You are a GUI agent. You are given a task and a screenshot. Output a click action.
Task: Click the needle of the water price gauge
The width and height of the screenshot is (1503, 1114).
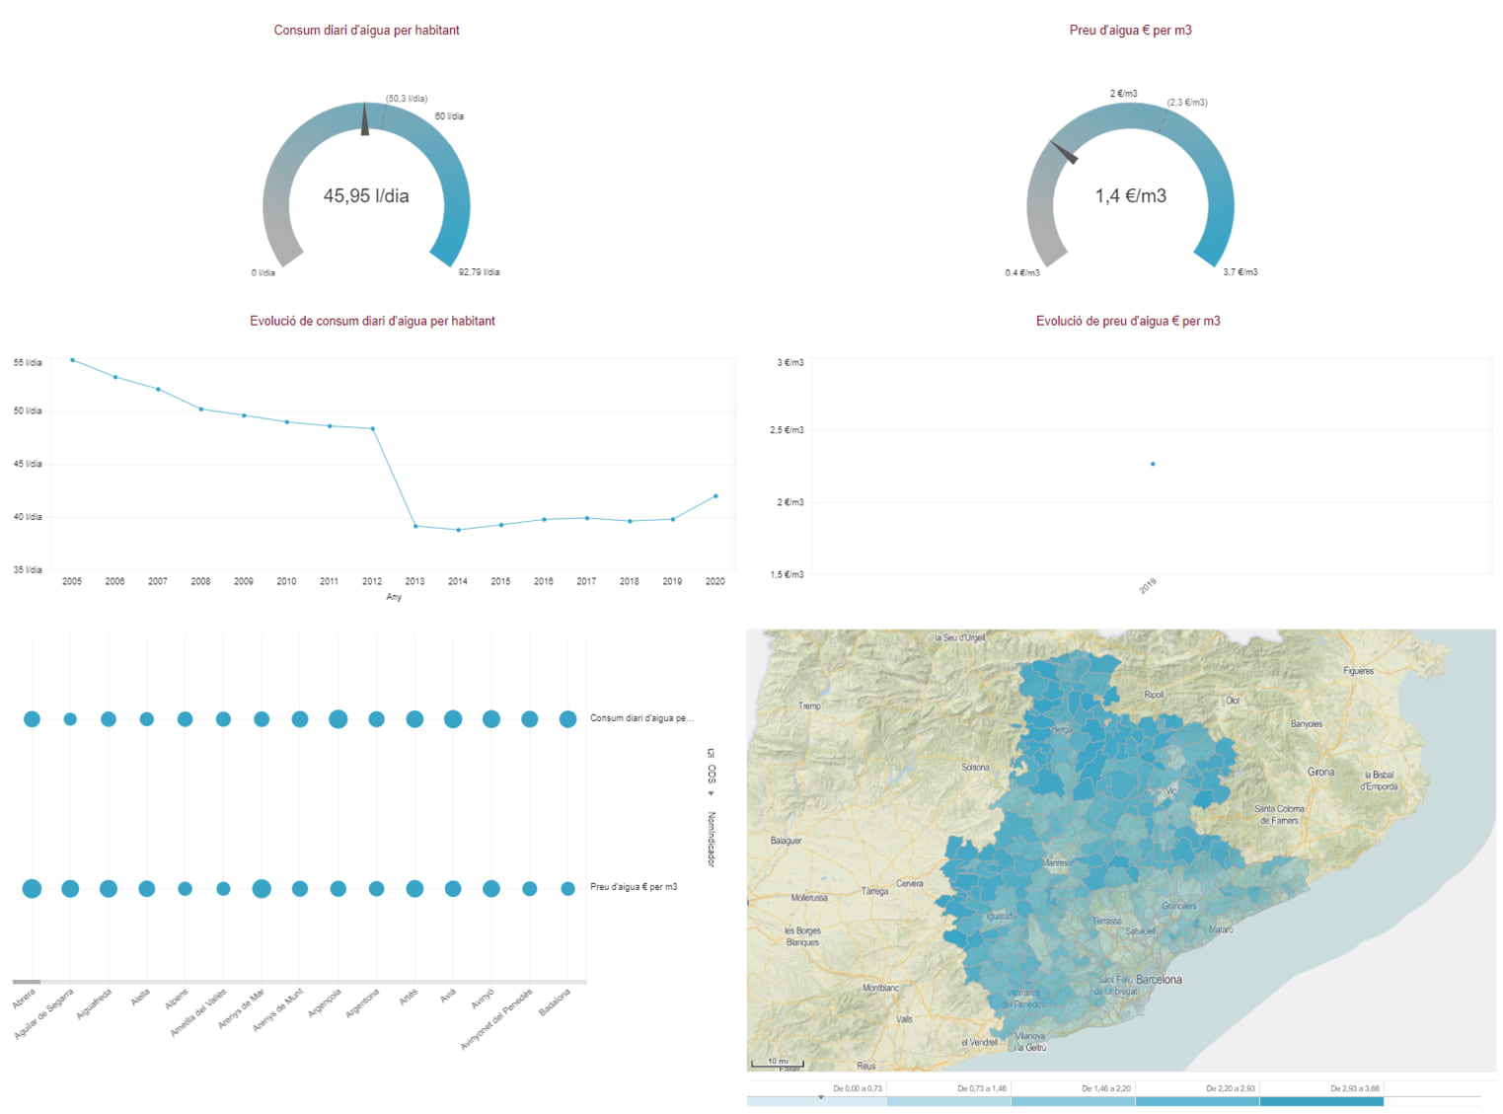1064,153
